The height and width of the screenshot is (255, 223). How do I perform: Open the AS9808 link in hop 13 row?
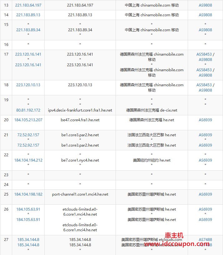click(x=206, y=5)
